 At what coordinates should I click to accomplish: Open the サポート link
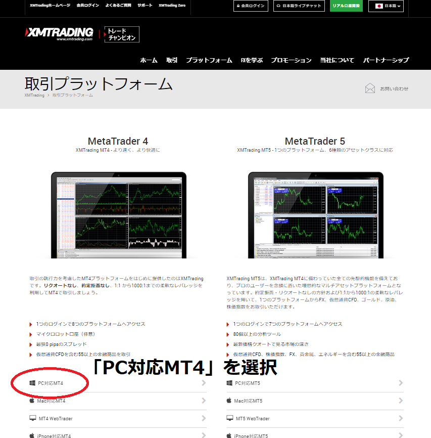(145, 5)
